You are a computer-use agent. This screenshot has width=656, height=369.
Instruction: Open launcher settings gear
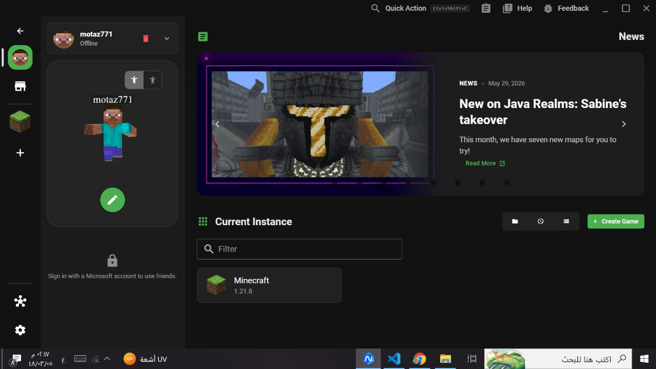tap(20, 330)
